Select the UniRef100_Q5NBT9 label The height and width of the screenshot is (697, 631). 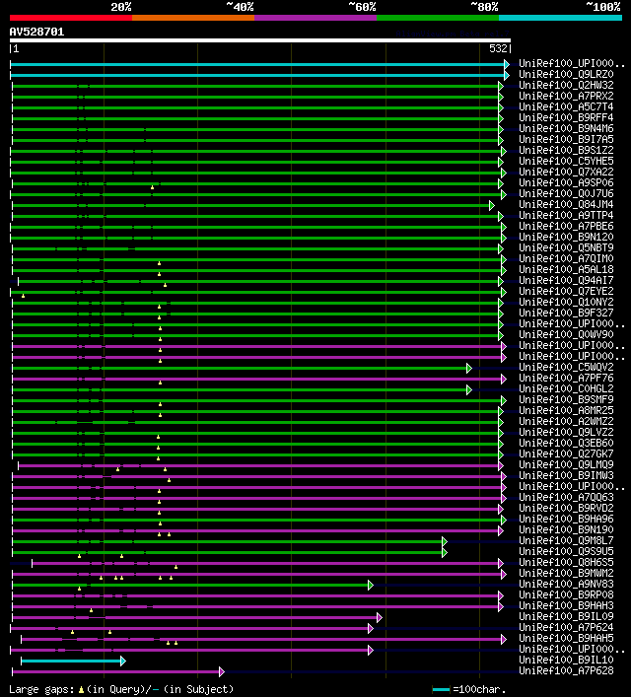click(x=566, y=247)
